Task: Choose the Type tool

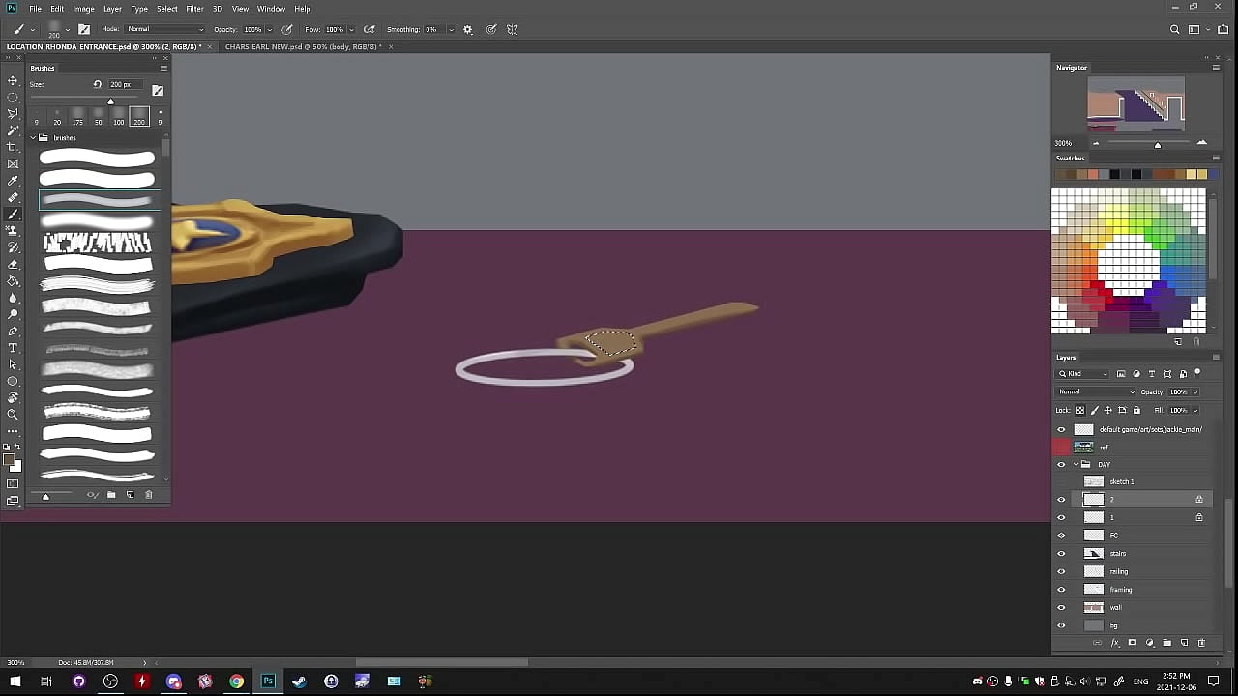Action: click(x=13, y=348)
